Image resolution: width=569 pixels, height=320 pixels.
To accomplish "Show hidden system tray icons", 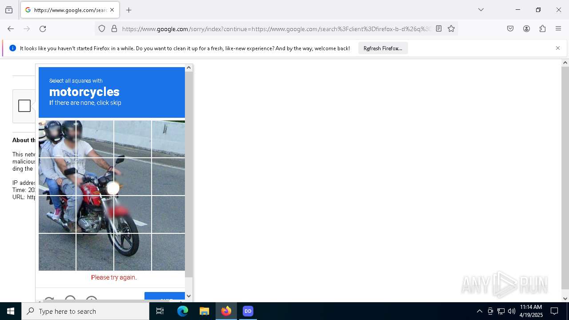I will coord(479,311).
